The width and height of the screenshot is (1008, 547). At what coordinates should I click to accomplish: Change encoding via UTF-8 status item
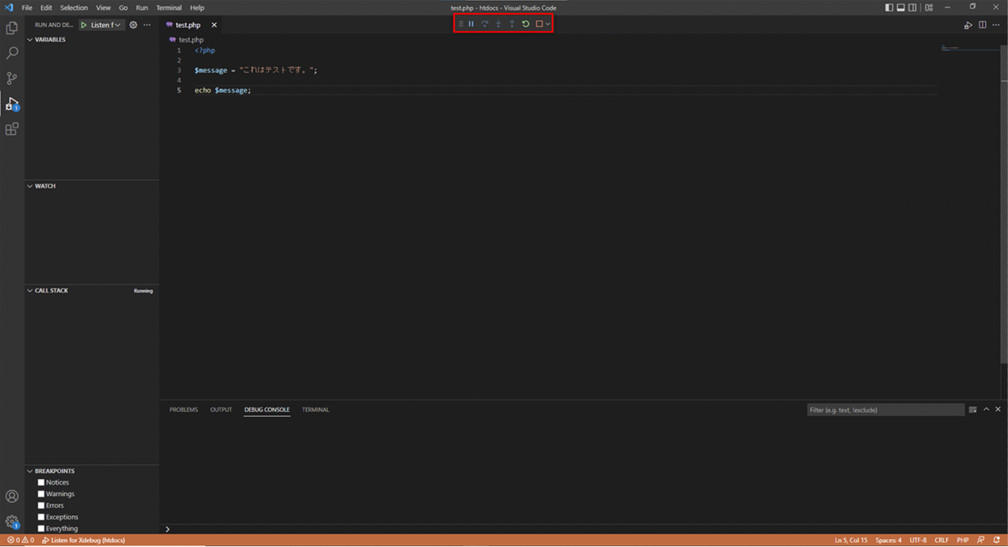coord(918,540)
